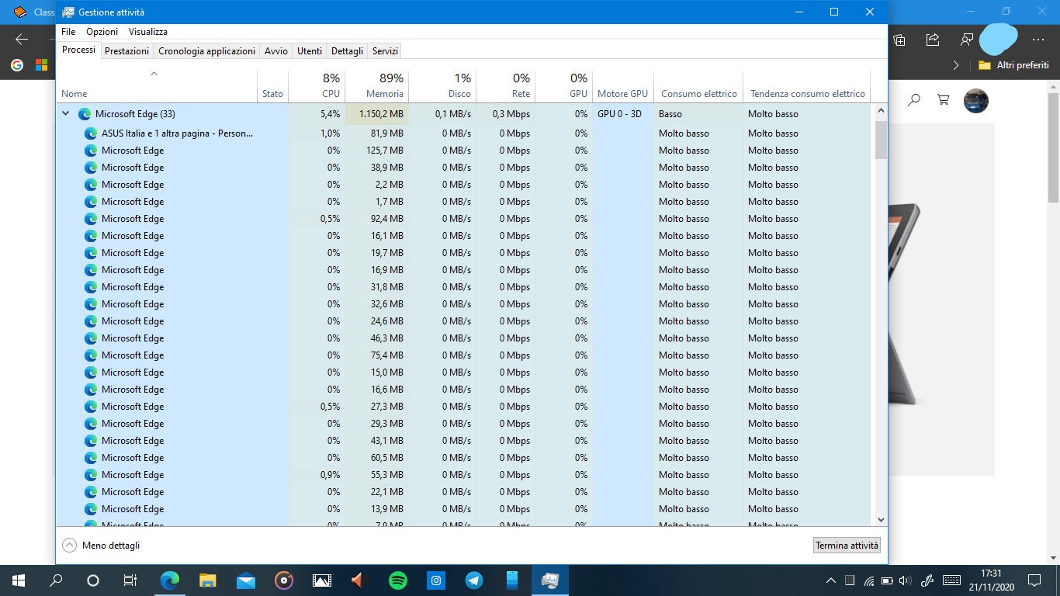Sort by Tendenza consumo elettrico column
1060x596 pixels.
coord(807,86)
